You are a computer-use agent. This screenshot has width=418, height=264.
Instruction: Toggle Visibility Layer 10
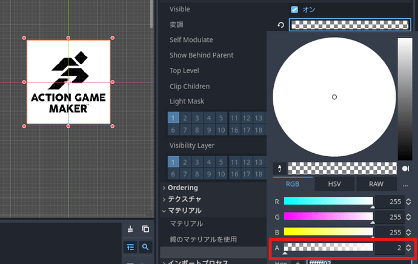pos(221,174)
